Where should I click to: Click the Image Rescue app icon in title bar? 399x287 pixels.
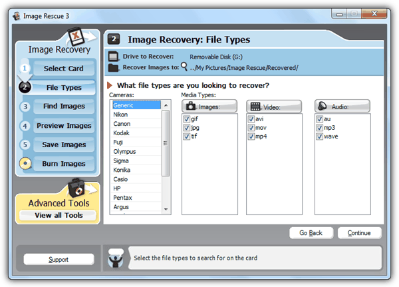[x=17, y=16]
